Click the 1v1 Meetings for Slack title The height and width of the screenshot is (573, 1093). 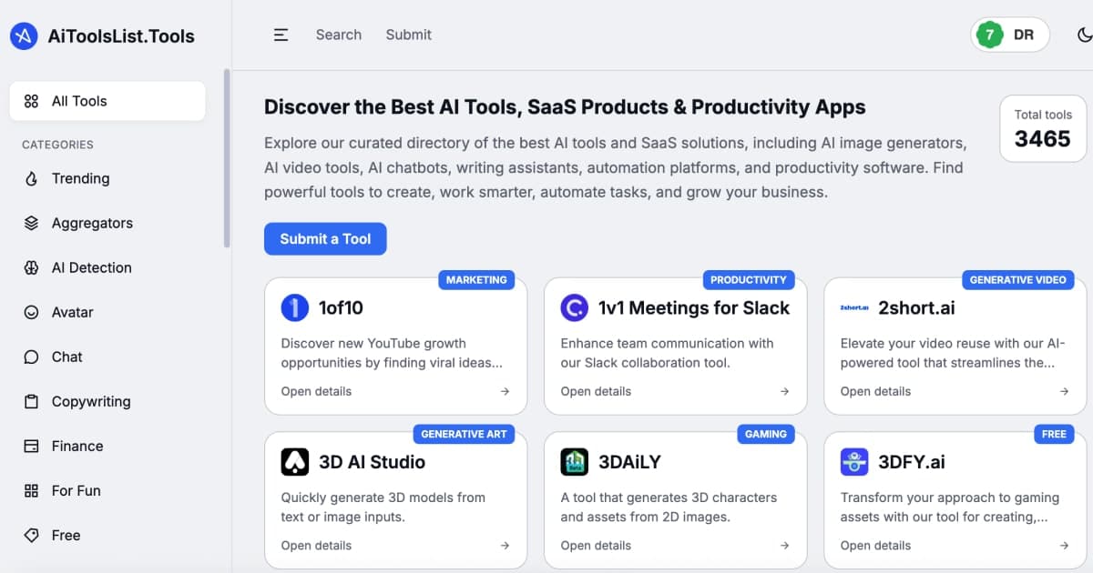click(694, 307)
